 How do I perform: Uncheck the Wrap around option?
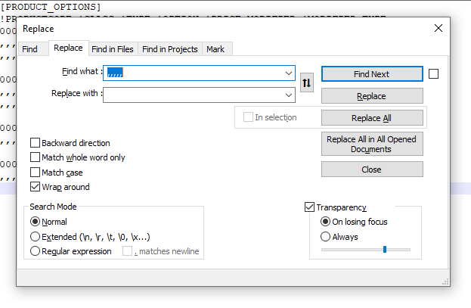(x=36, y=187)
